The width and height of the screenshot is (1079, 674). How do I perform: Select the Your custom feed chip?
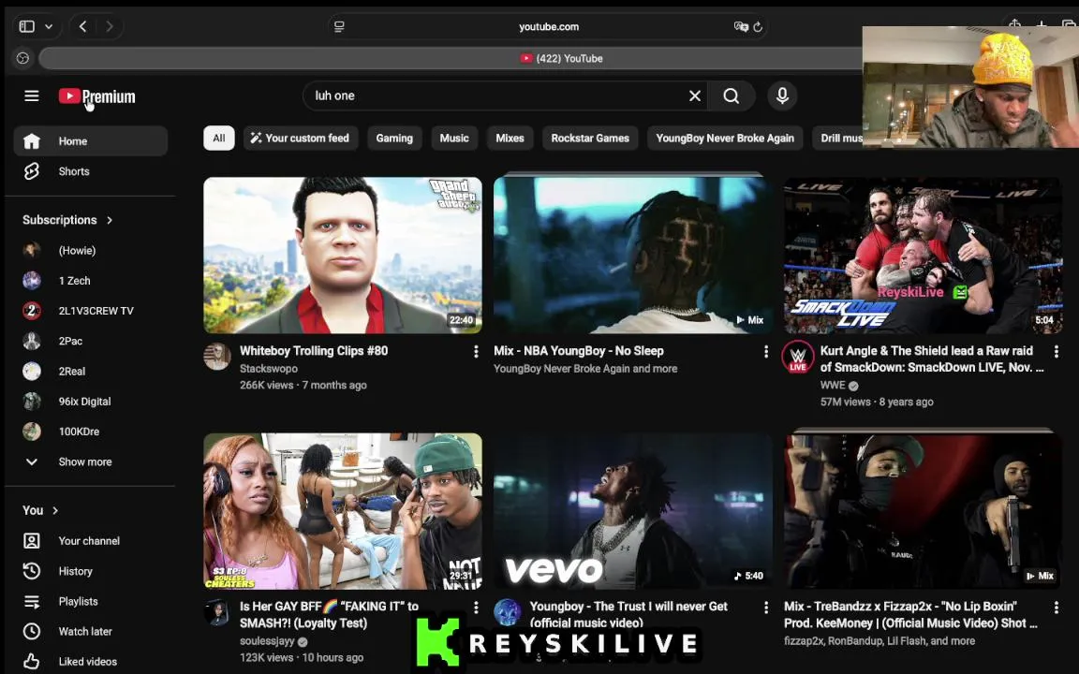(300, 139)
